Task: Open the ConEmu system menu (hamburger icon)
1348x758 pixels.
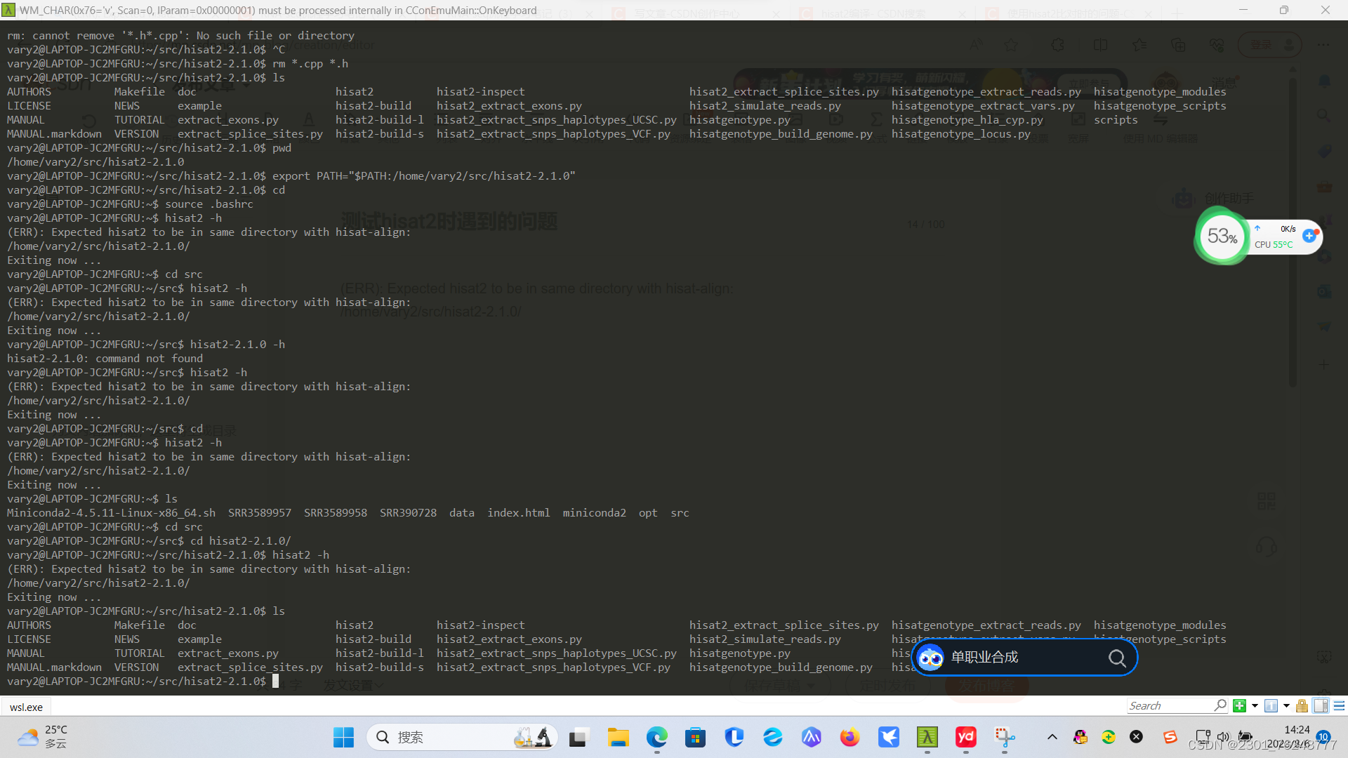Action: pos(1339,705)
